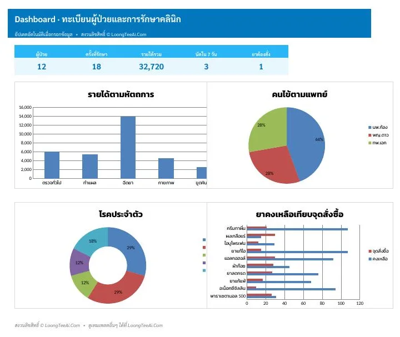Click the value 3 under 'นัดใน 7 วัน'
Screen dimensions: 400x337
[x=206, y=67]
